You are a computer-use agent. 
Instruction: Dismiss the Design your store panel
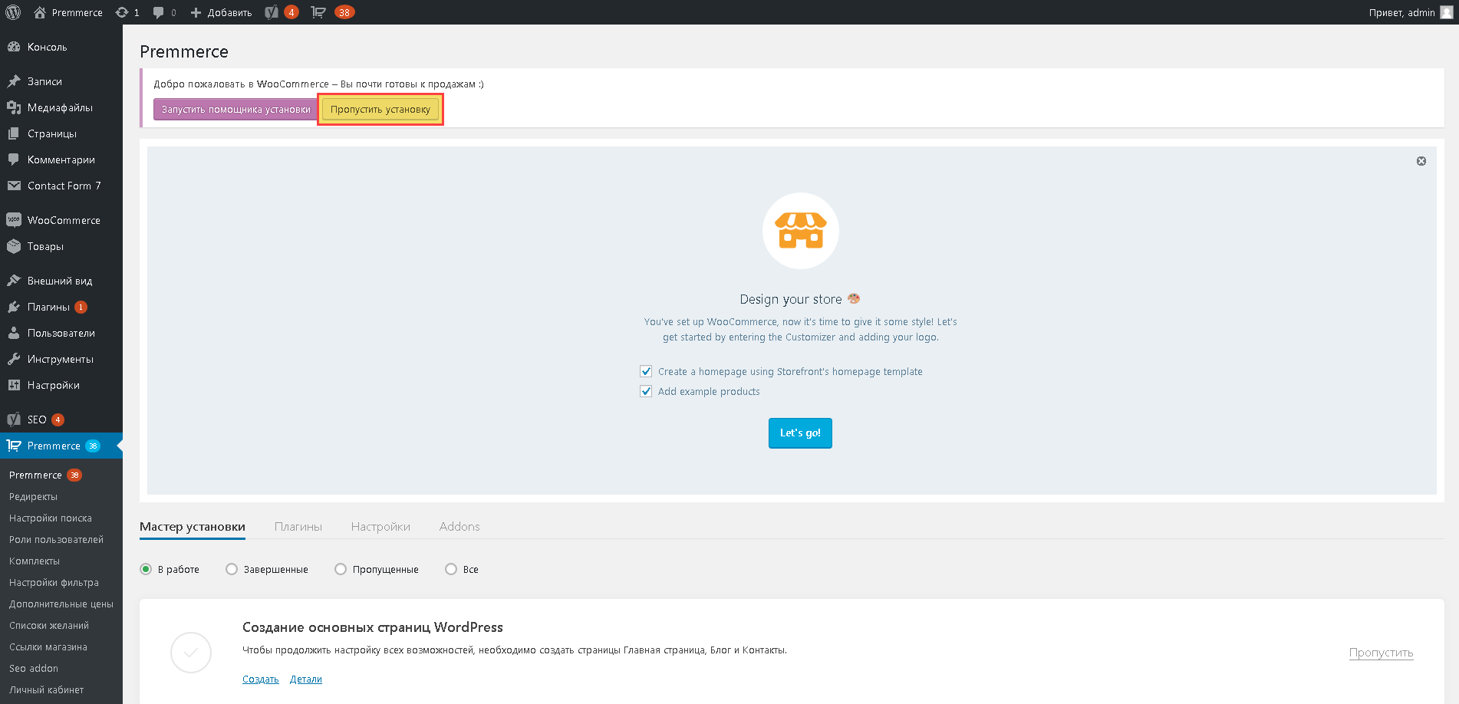pyautogui.click(x=1421, y=161)
